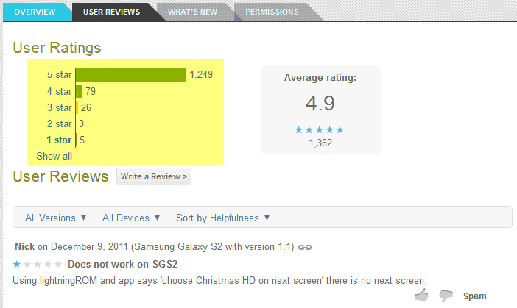The height and width of the screenshot is (308, 517).
Task: Click the average rating blue stars
Action: [319, 129]
